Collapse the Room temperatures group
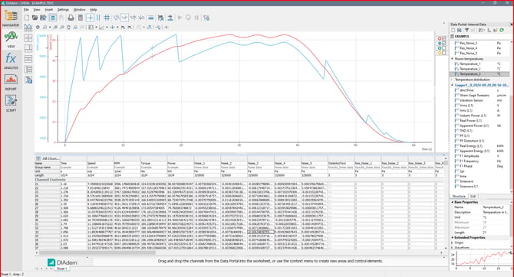The image size is (514, 277). click(453, 59)
